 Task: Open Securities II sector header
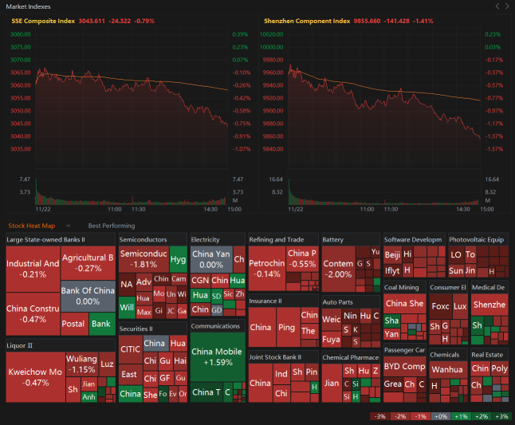point(153,329)
